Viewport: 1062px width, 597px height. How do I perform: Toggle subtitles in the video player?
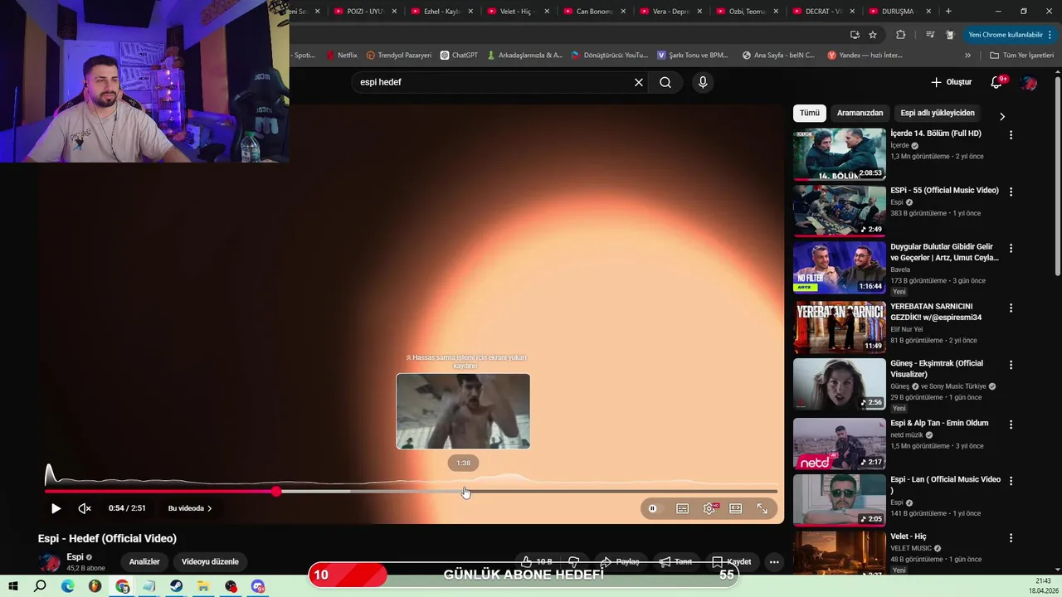tap(682, 508)
